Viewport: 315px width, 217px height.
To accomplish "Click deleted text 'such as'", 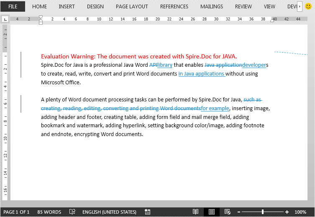I will 252,100.
